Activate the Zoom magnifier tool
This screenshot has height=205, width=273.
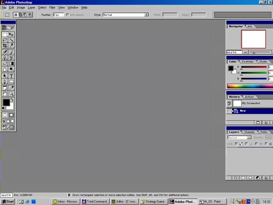click(11, 94)
